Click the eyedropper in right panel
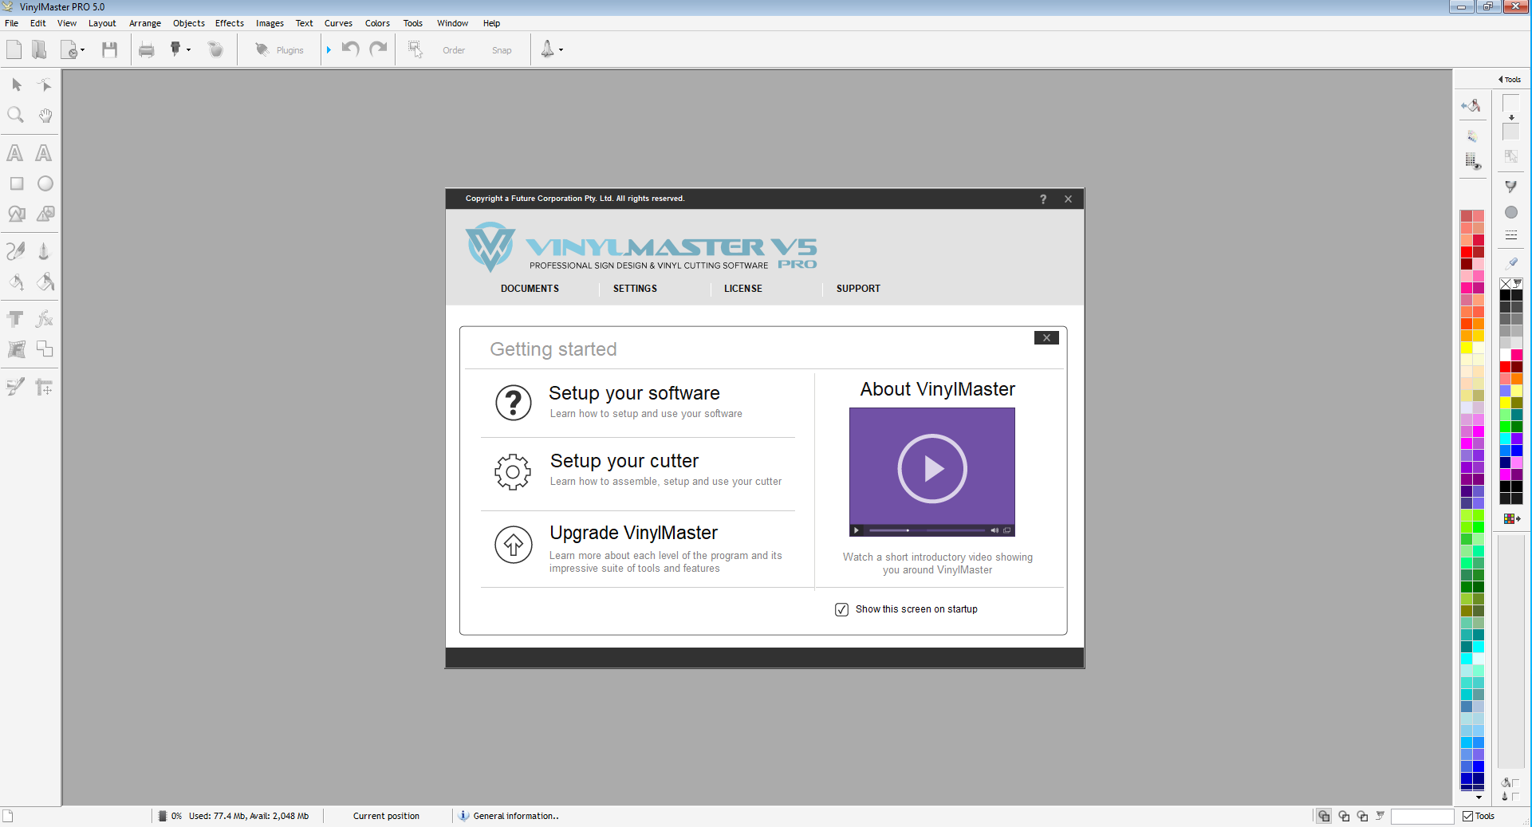This screenshot has width=1532, height=827. [1511, 262]
